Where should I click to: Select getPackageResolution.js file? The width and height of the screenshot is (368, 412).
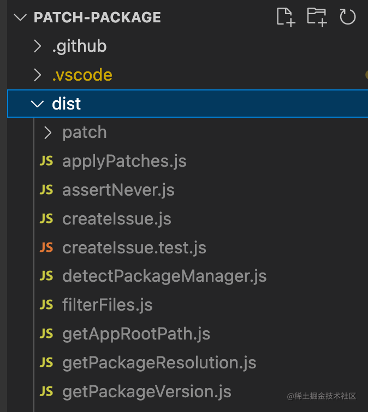[x=159, y=362]
